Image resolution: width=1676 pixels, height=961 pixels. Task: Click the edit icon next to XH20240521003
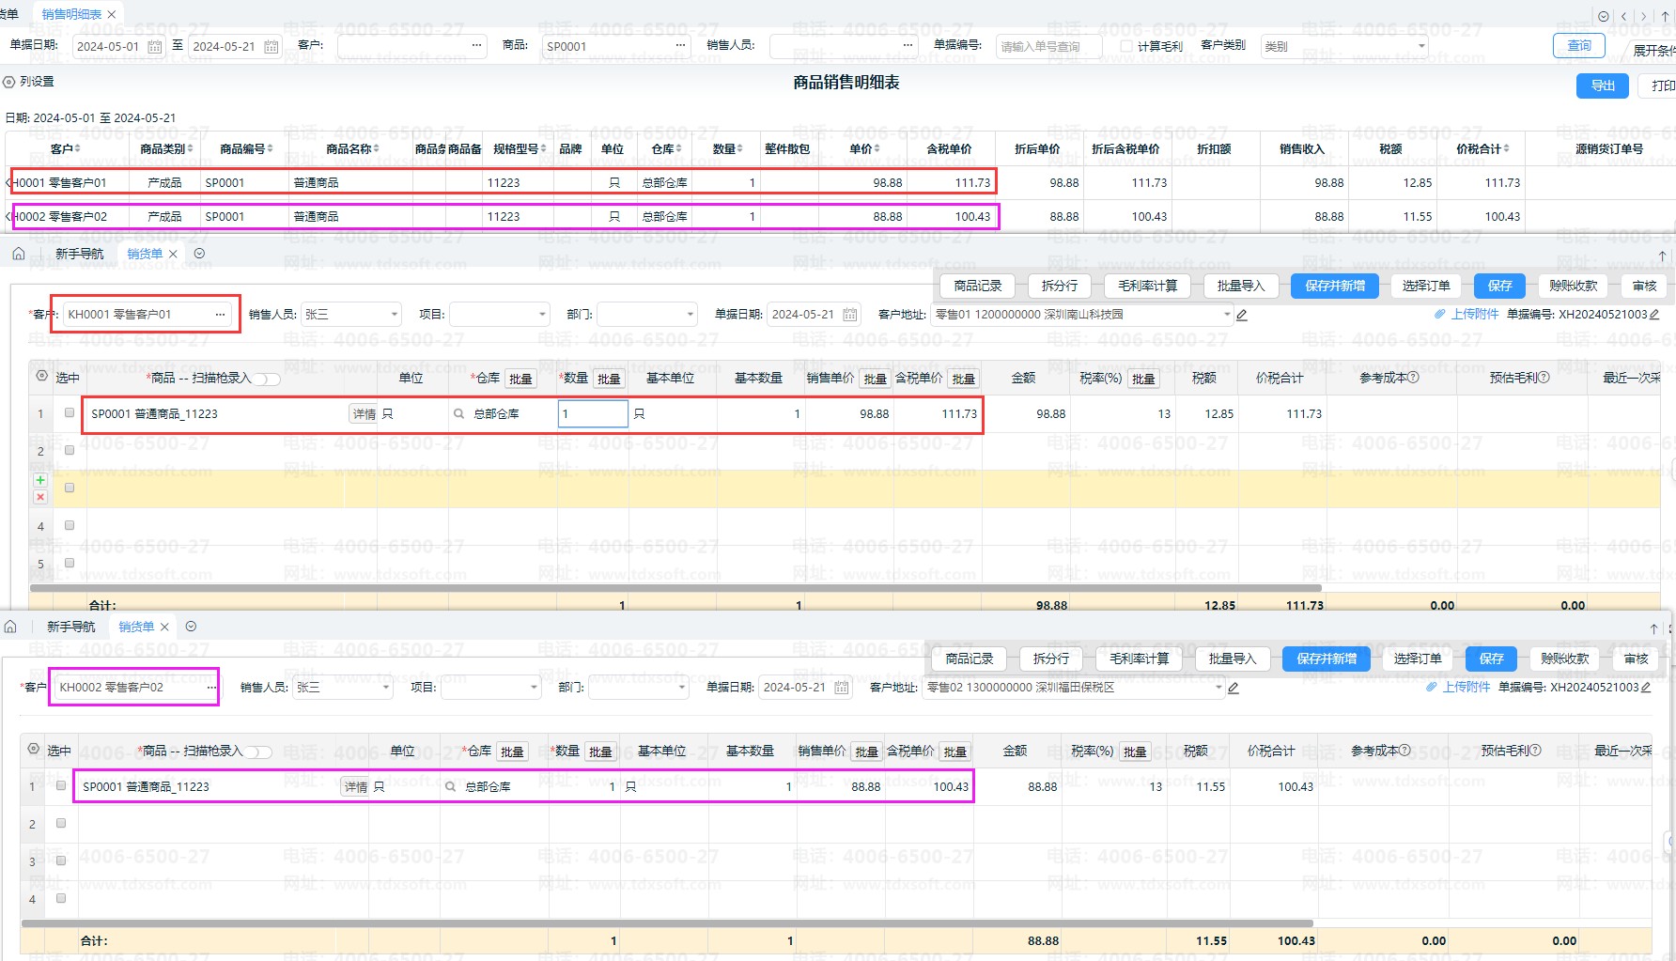[1654, 315]
